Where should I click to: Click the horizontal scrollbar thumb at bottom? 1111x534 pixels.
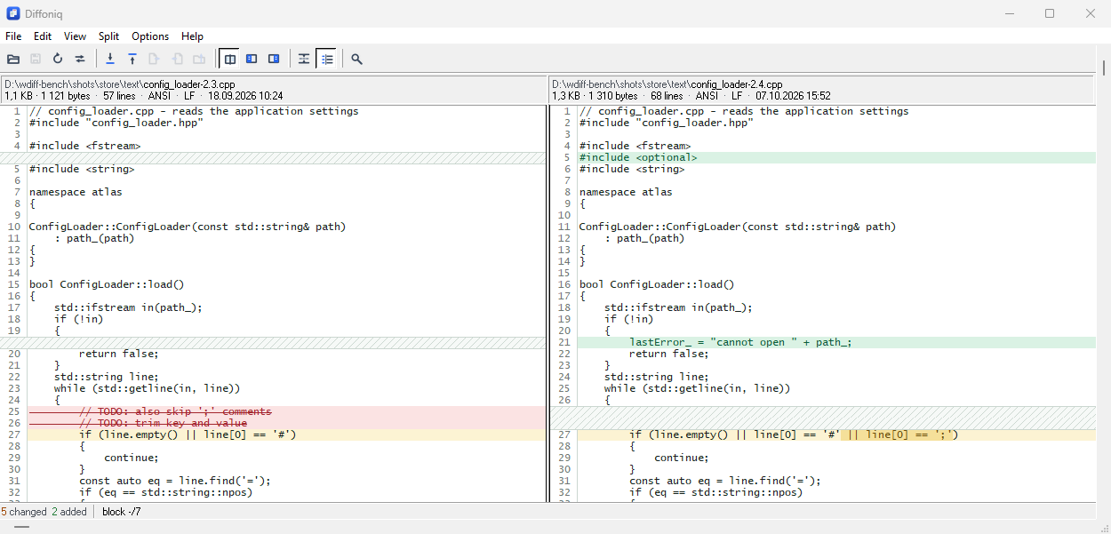coord(22,527)
